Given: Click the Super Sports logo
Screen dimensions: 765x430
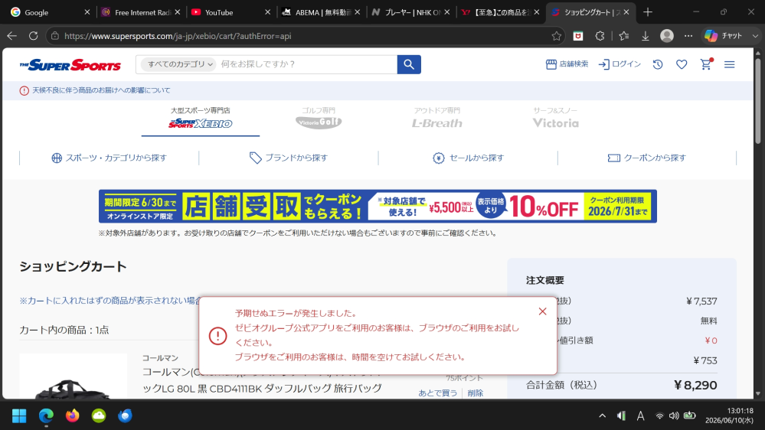Looking at the screenshot, I should click(x=70, y=65).
